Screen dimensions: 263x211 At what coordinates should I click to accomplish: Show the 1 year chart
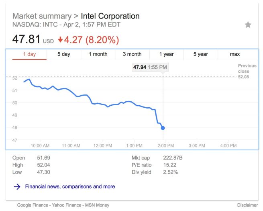166,54
